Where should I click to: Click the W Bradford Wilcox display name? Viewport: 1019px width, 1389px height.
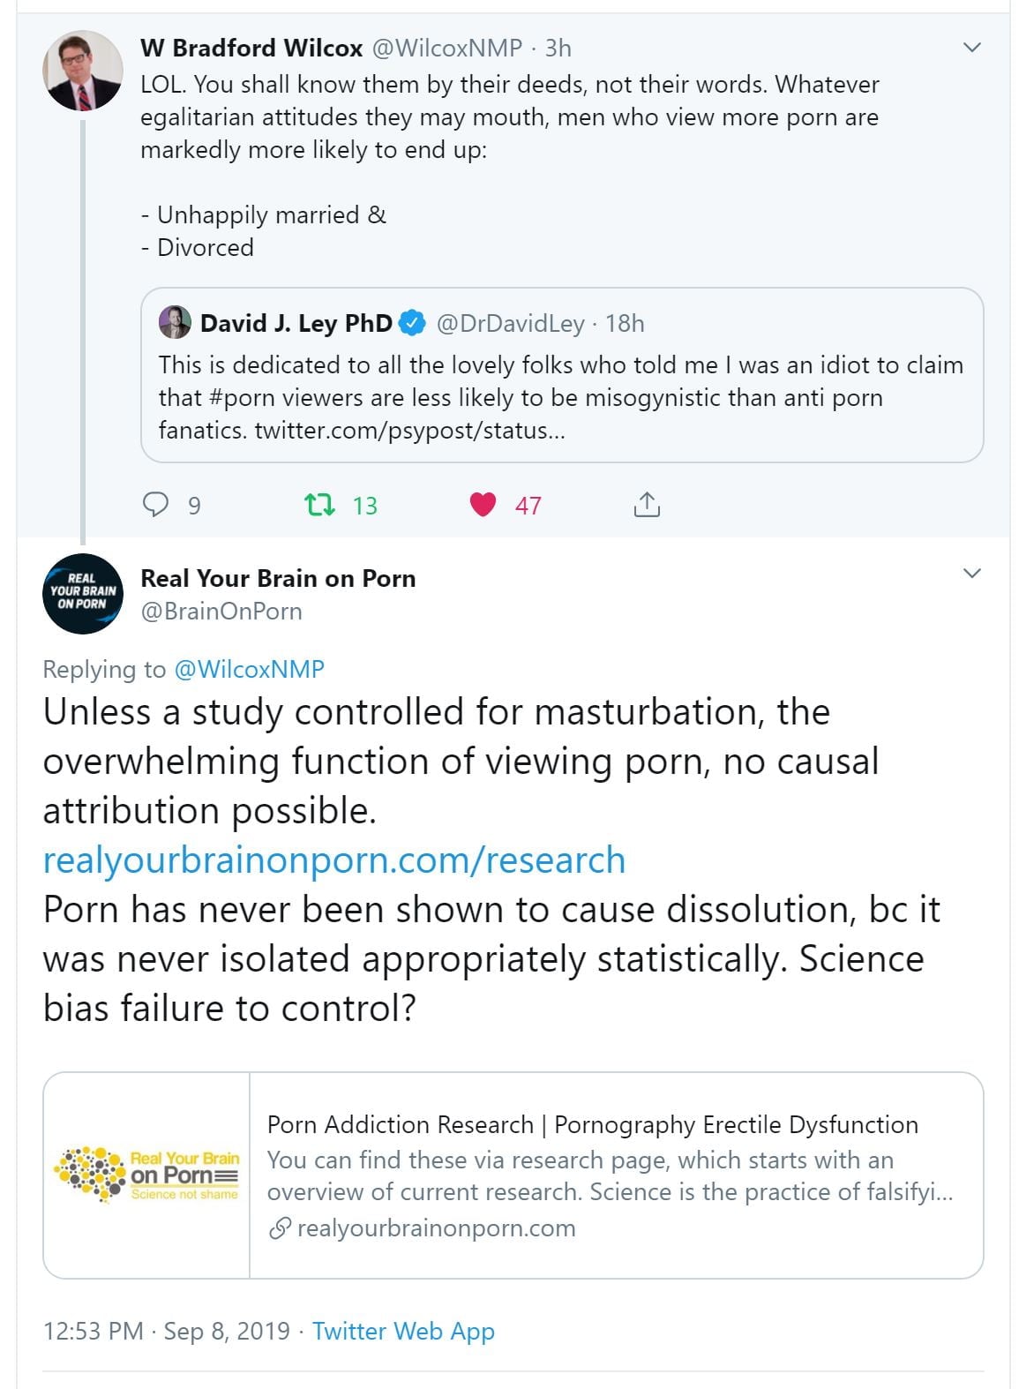(x=251, y=48)
